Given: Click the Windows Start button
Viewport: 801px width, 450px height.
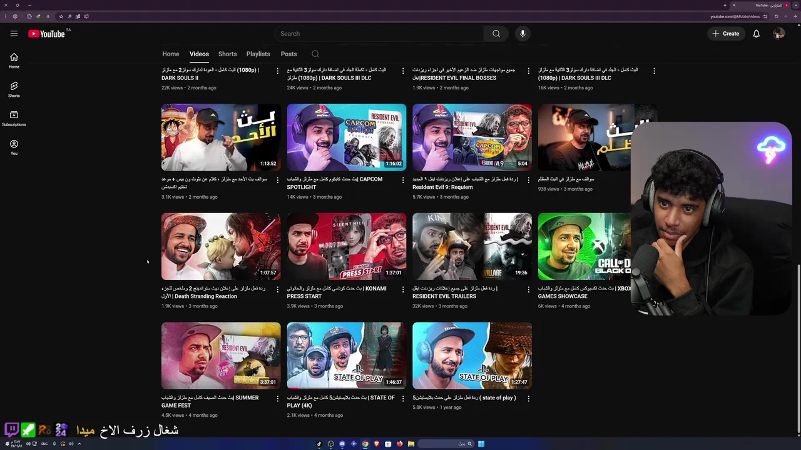Looking at the screenshot, I should coord(481,444).
